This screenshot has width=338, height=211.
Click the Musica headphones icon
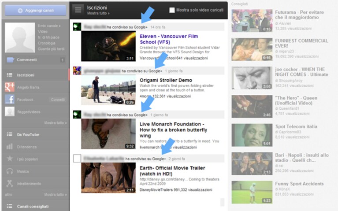[10, 171]
